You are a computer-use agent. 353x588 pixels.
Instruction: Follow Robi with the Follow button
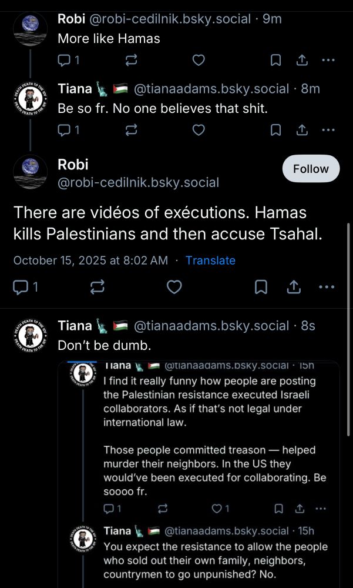311,169
